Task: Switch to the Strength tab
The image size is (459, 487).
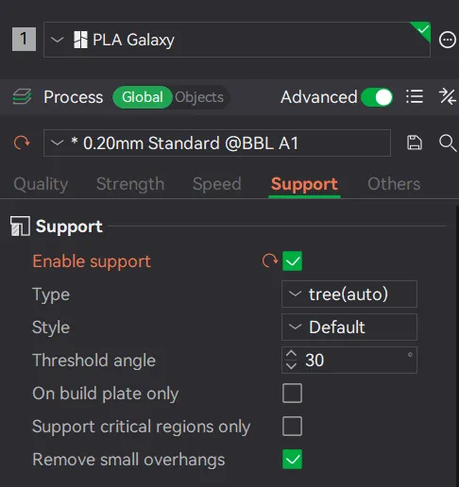Action: 130,184
